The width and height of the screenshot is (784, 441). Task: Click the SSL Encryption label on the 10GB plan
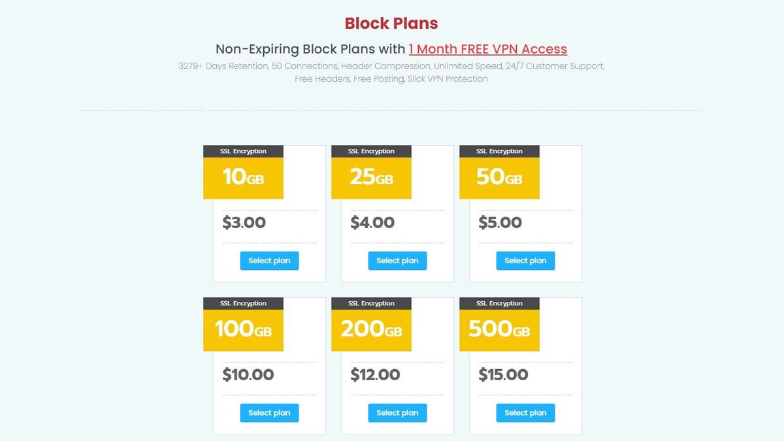(243, 151)
